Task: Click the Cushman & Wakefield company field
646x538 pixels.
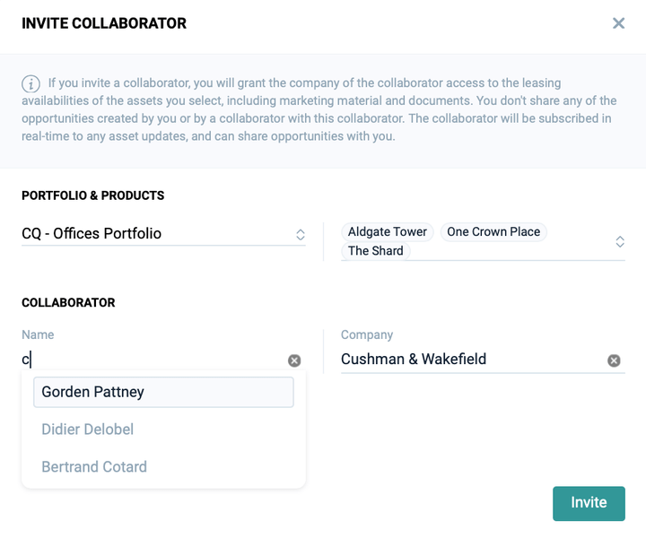Action: [467, 360]
